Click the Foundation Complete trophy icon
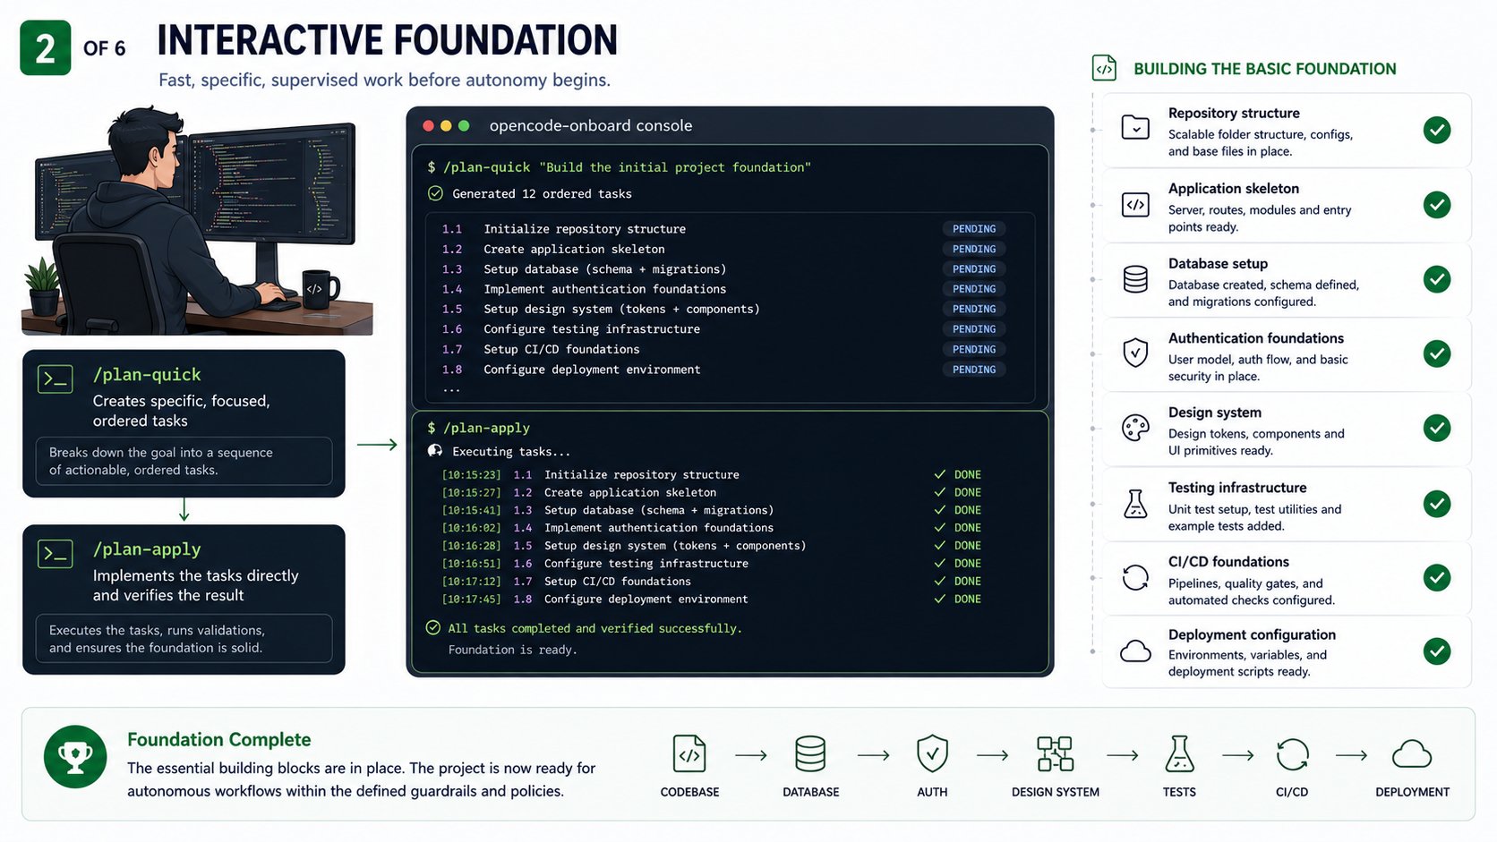Screen dimensions: 1497x842 pos(75,757)
